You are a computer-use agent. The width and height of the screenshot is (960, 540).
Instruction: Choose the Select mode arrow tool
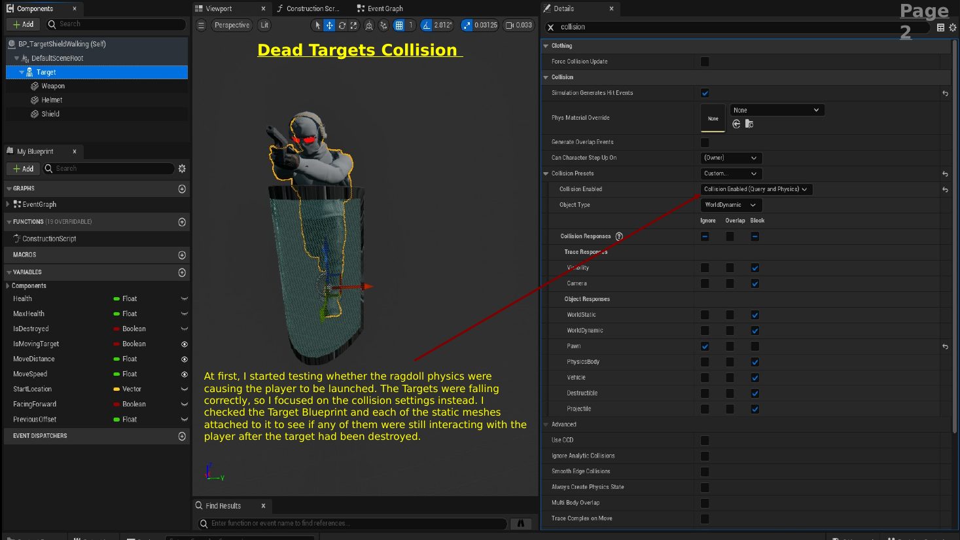tap(317, 25)
